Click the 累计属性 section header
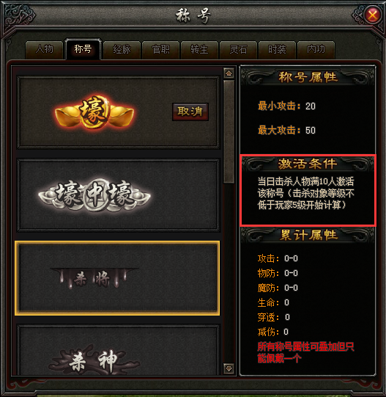 click(x=308, y=236)
